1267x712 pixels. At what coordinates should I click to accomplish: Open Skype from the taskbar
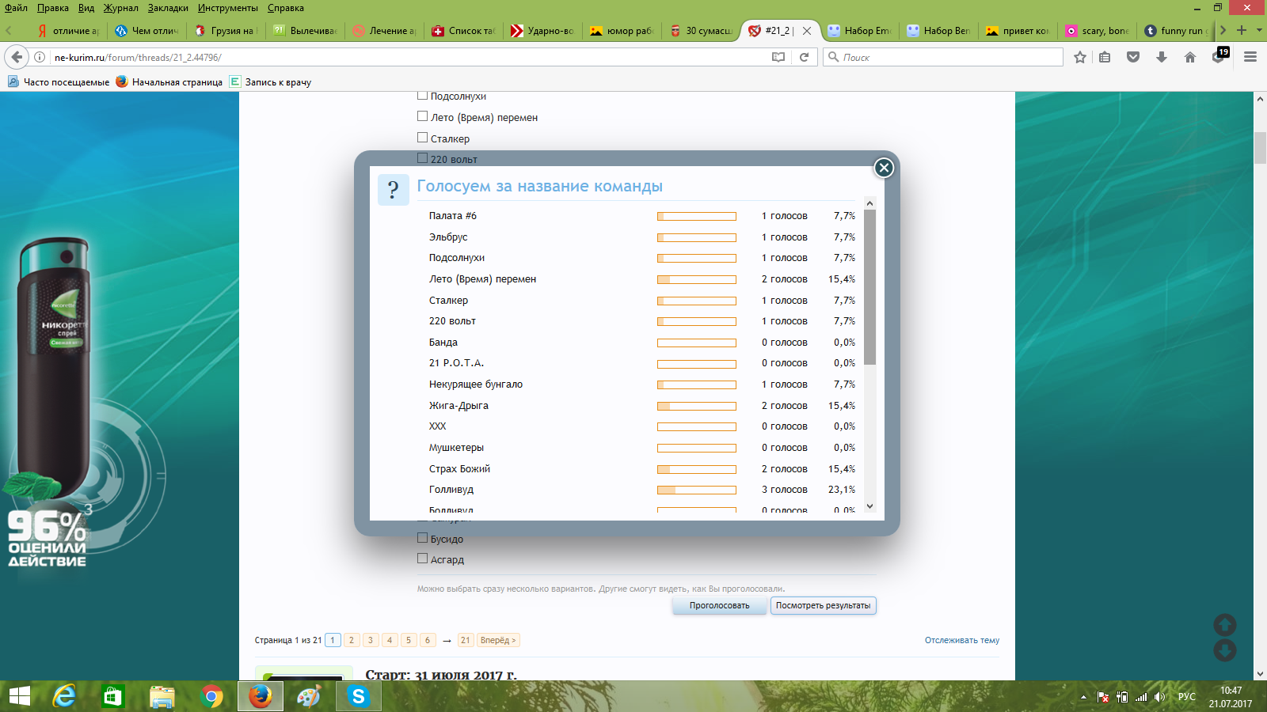tap(358, 696)
